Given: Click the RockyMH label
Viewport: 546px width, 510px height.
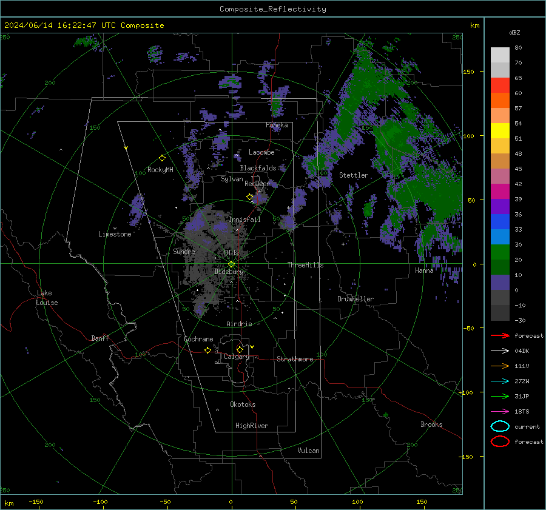Looking at the screenshot, I should [x=160, y=170].
